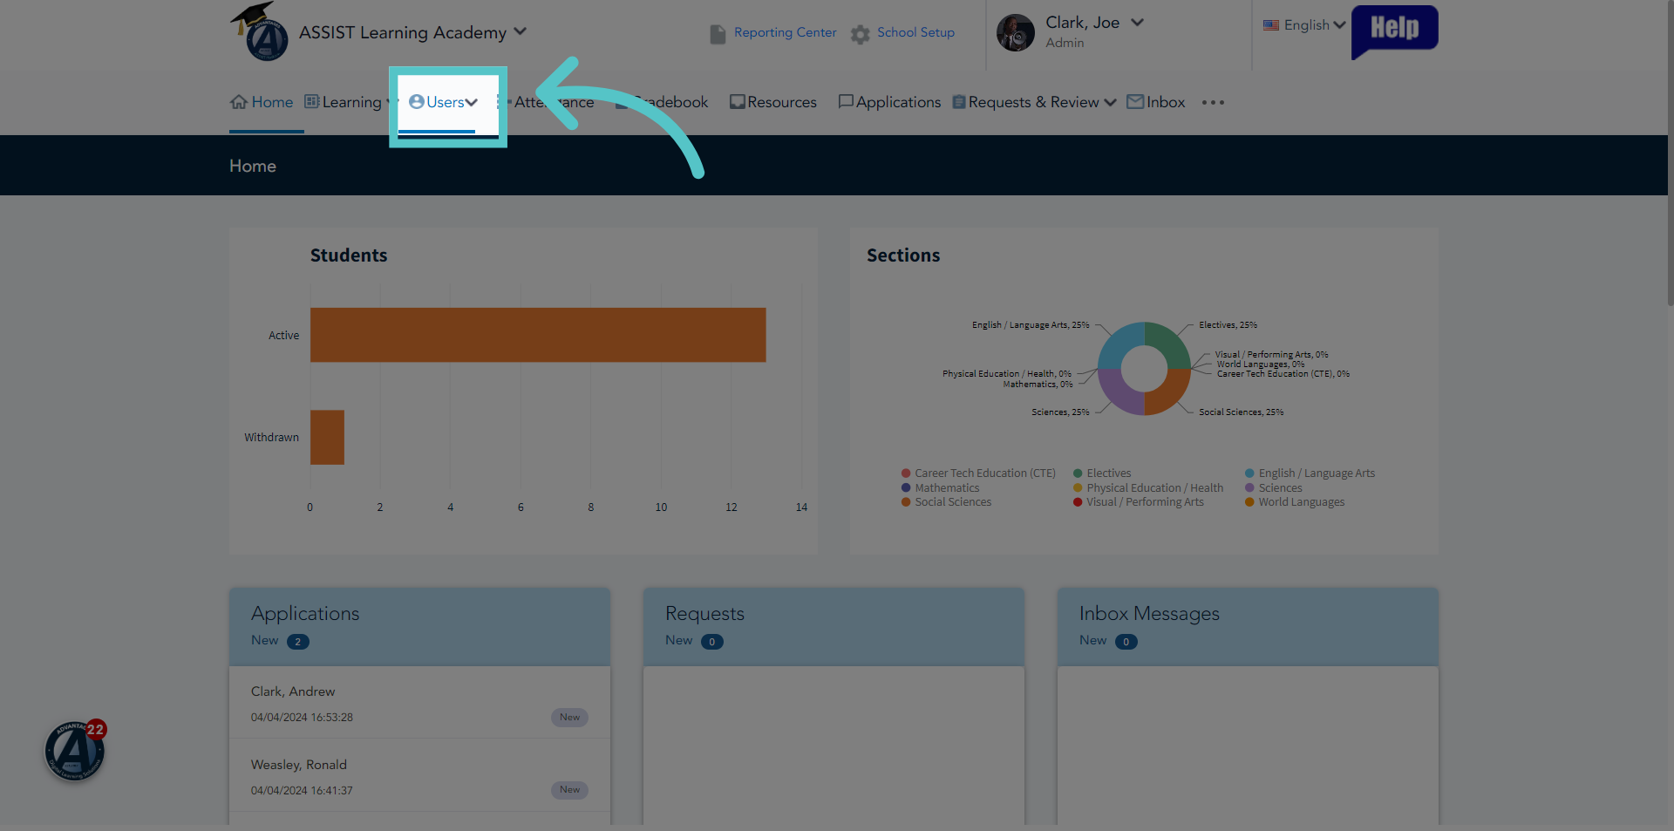Toggle the Social Sciences legend entry
1674x831 pixels.
pos(947,502)
